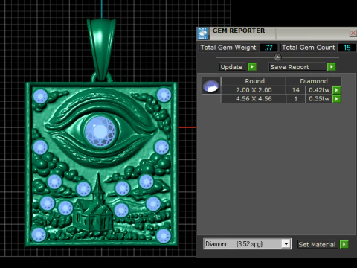Click green arrow for 0.35tw row

pos(336,99)
